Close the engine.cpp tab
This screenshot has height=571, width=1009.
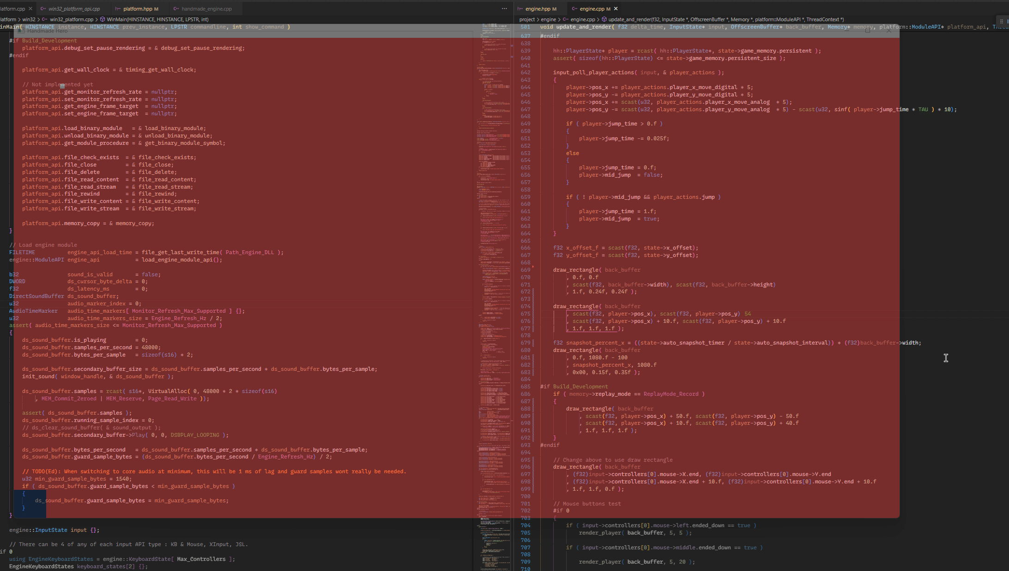(616, 9)
